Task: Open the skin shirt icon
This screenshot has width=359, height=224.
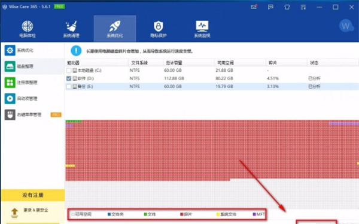Action: (x=287, y=7)
